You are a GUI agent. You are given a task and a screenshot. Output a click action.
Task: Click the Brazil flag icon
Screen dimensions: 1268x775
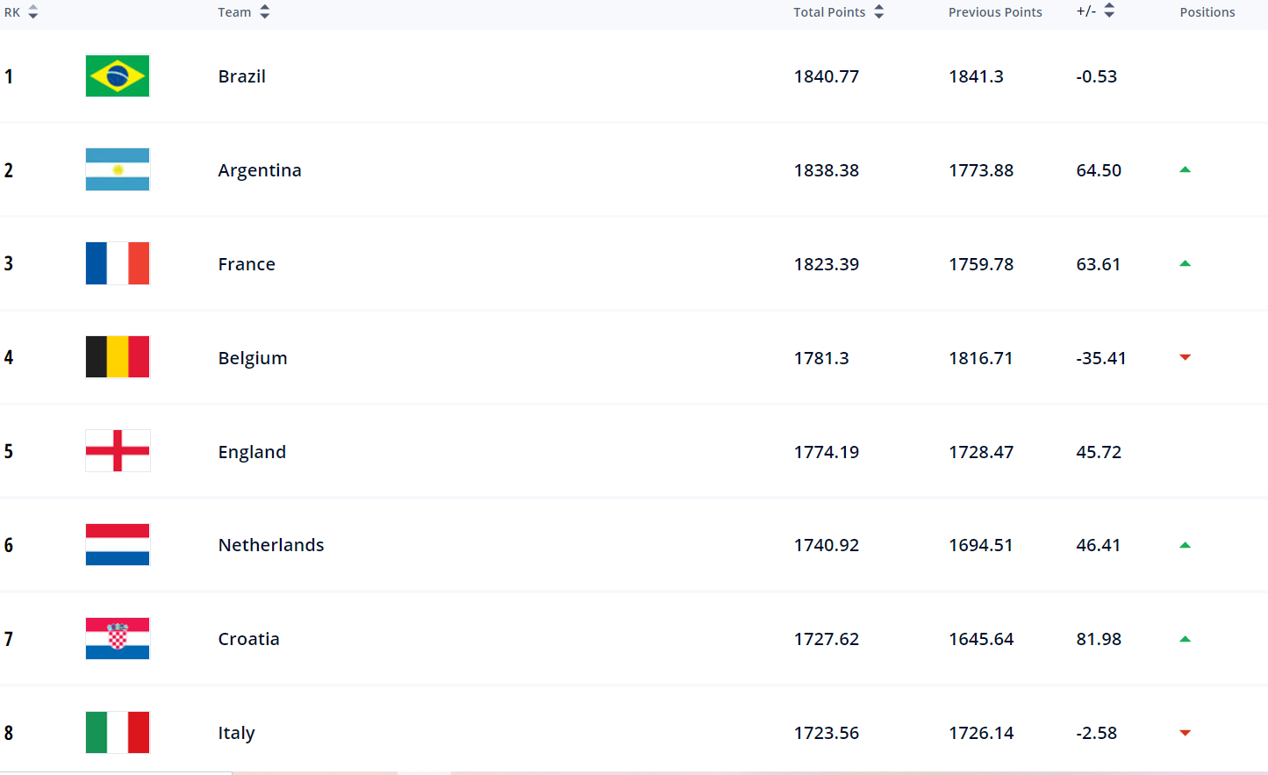pyautogui.click(x=118, y=75)
